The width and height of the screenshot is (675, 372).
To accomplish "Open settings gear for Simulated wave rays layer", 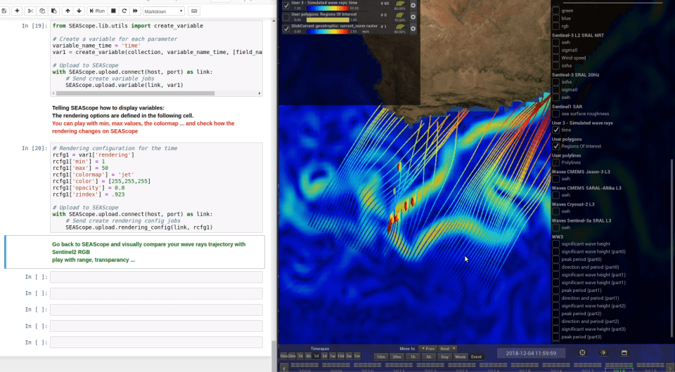I will (413, 6).
